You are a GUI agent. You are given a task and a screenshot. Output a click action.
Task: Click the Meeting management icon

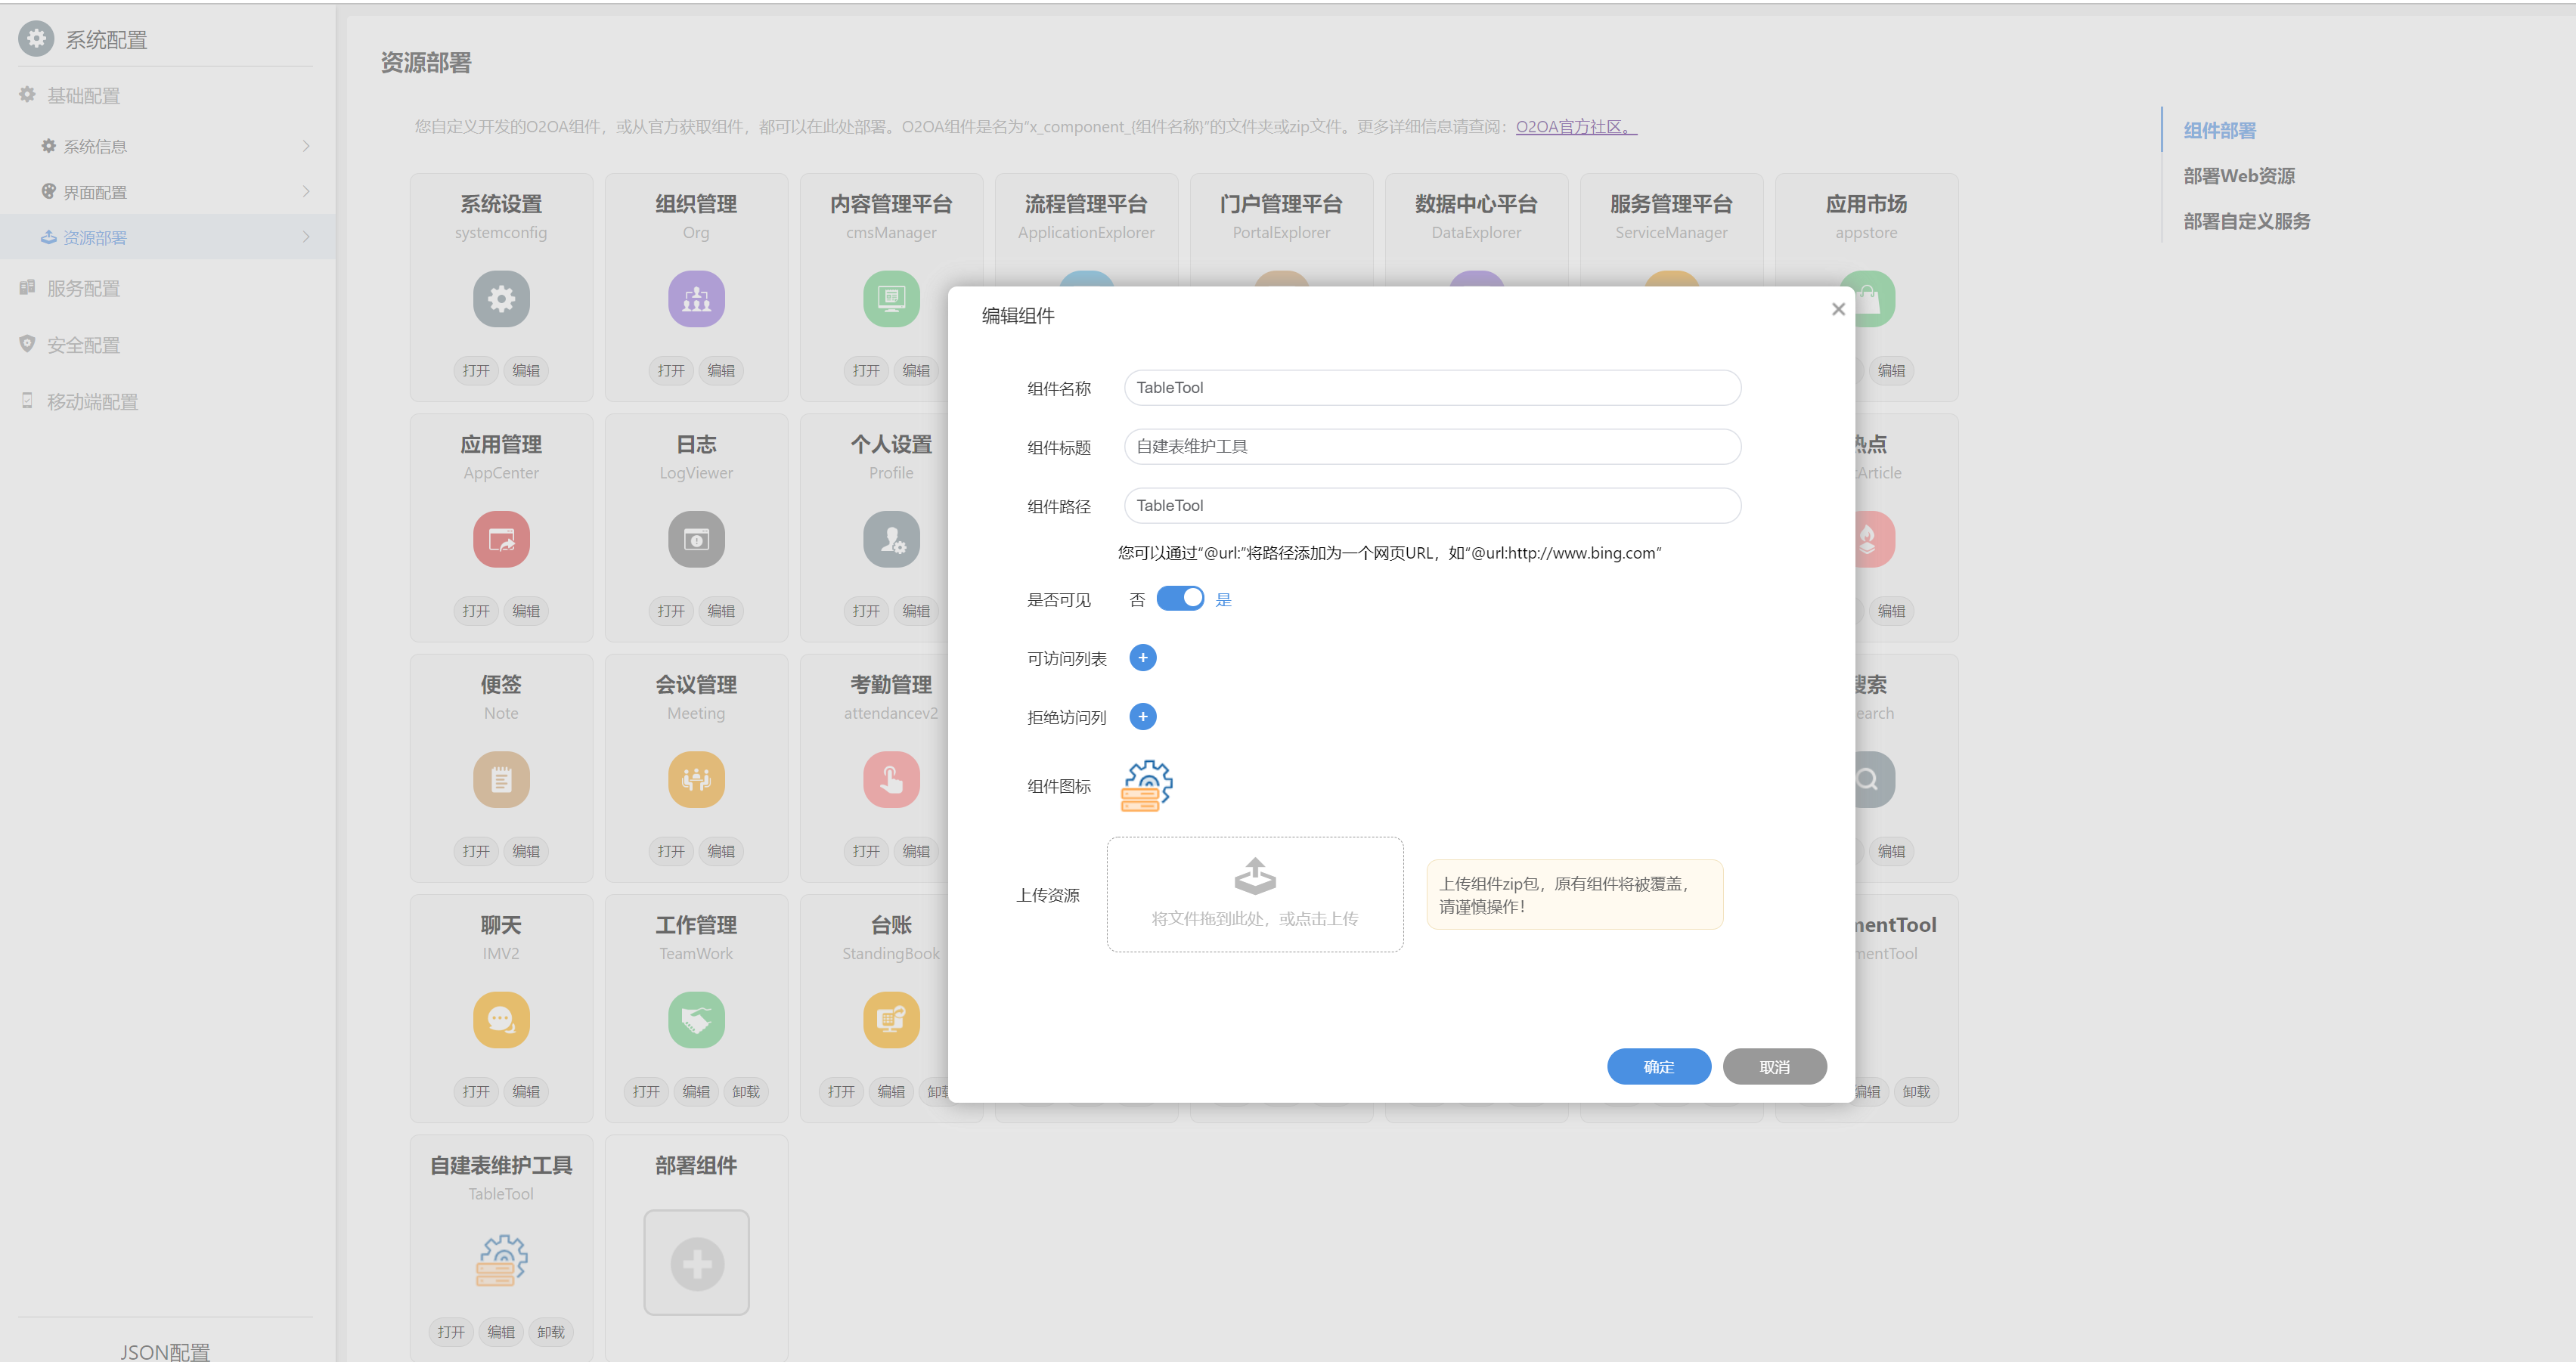[x=696, y=779]
